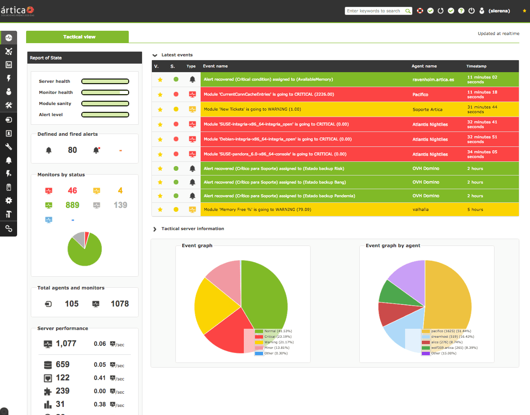
Task: Click the circular arrow refresh icon in header
Action: [441, 11]
